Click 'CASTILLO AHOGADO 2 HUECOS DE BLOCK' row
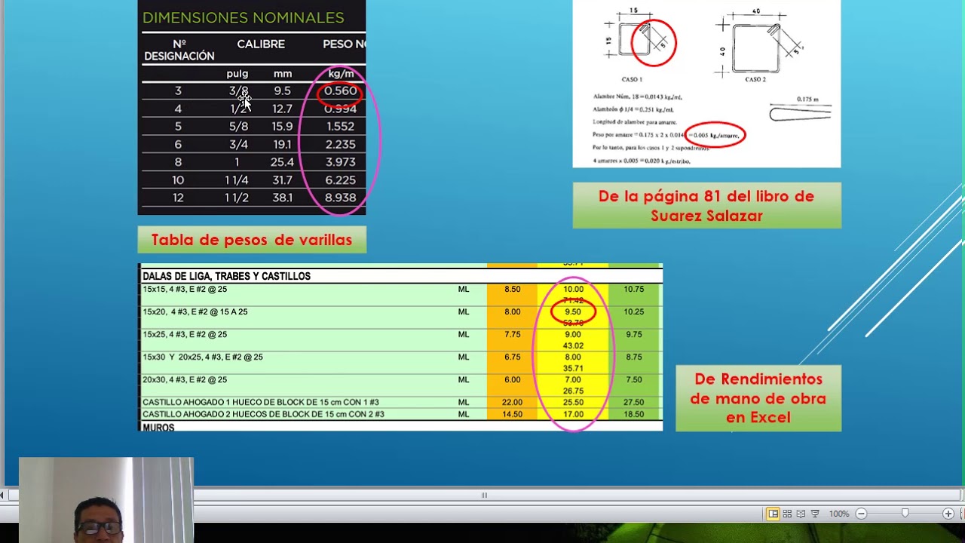Screen dimensions: 965x543 click(263, 414)
